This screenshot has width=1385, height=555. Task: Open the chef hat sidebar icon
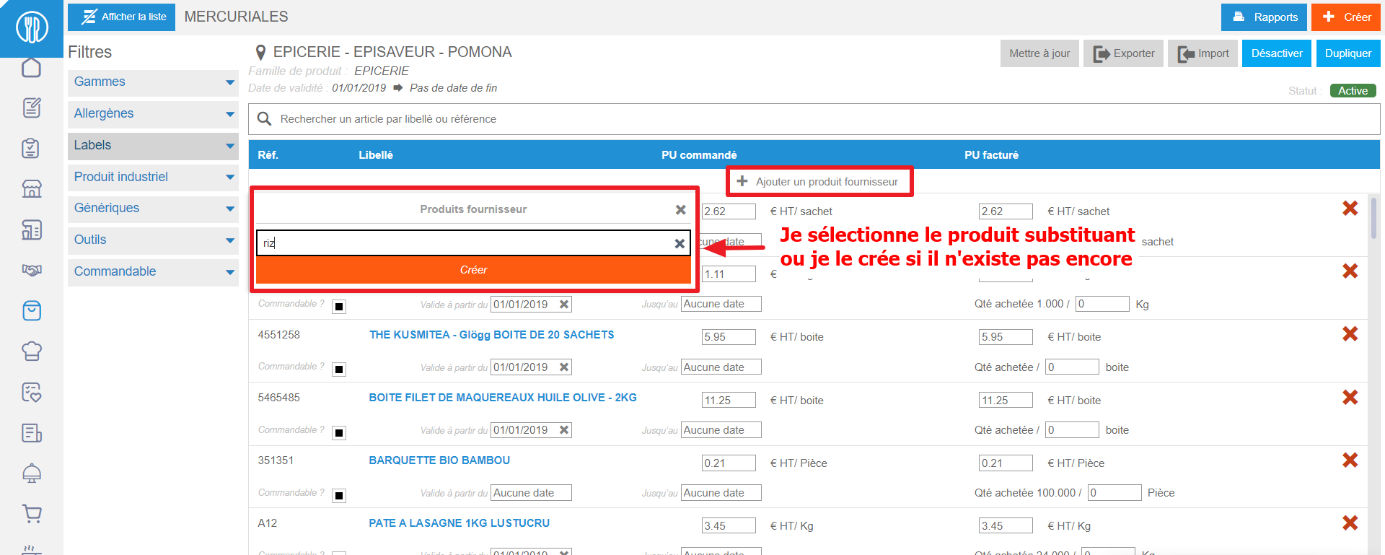(x=31, y=351)
